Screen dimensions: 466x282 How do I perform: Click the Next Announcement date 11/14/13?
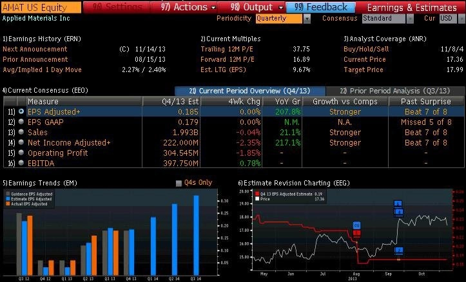tap(150, 49)
